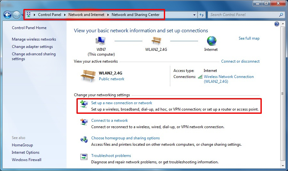Click the Refresh button in address bar
Viewport: 288px width, 171px height.
[x=202, y=15]
